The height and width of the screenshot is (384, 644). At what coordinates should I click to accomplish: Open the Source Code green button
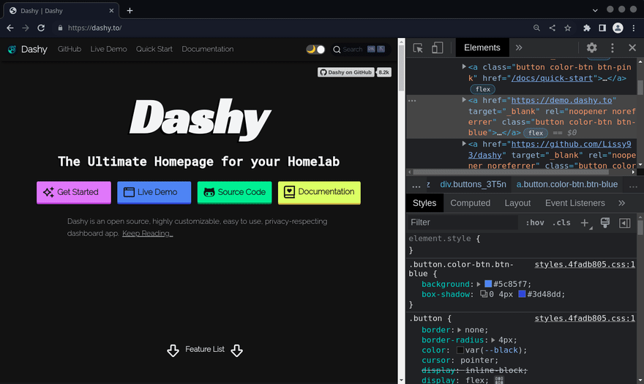234,192
